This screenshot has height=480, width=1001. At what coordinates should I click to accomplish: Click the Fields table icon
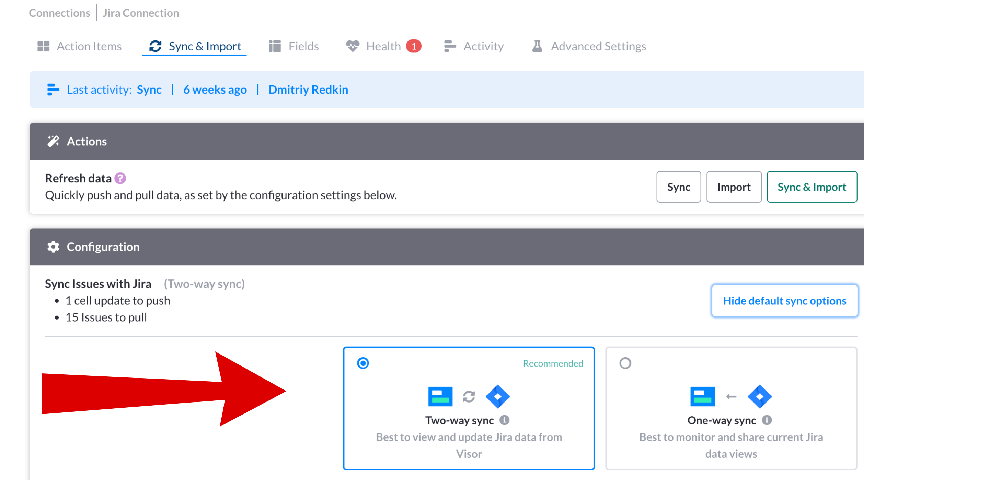(275, 46)
